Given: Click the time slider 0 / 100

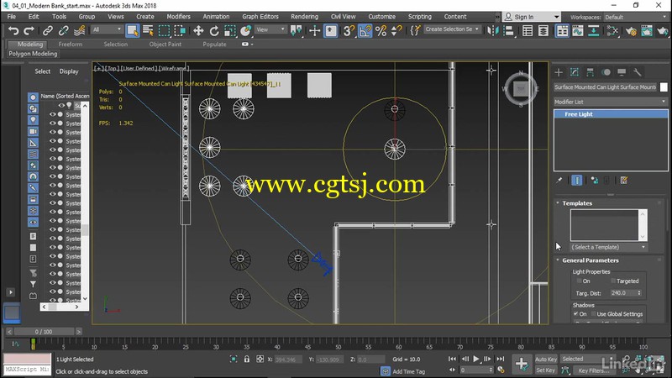Looking at the screenshot, I should click(x=44, y=332).
